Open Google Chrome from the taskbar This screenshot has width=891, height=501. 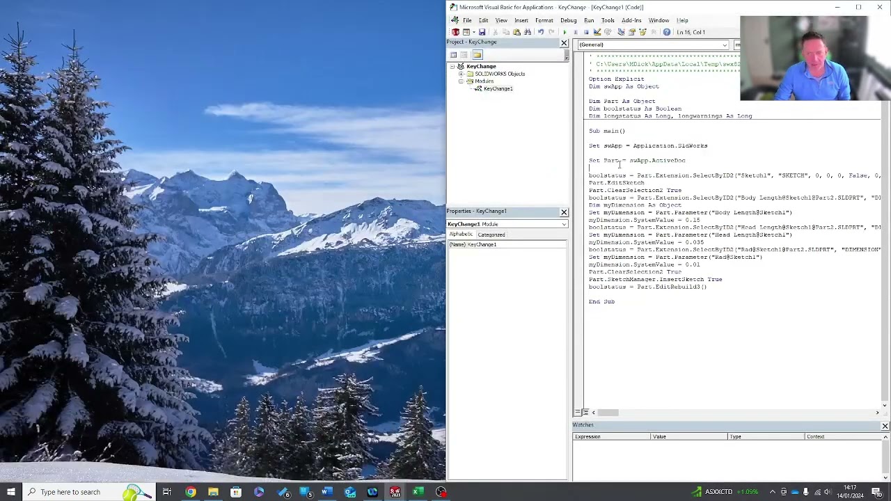pos(190,492)
